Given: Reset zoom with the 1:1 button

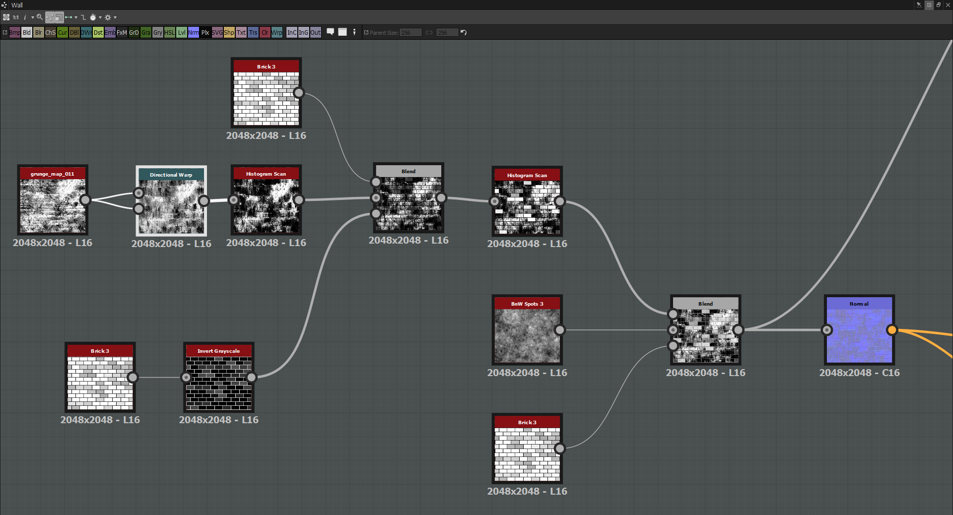Looking at the screenshot, I should 16,17.
